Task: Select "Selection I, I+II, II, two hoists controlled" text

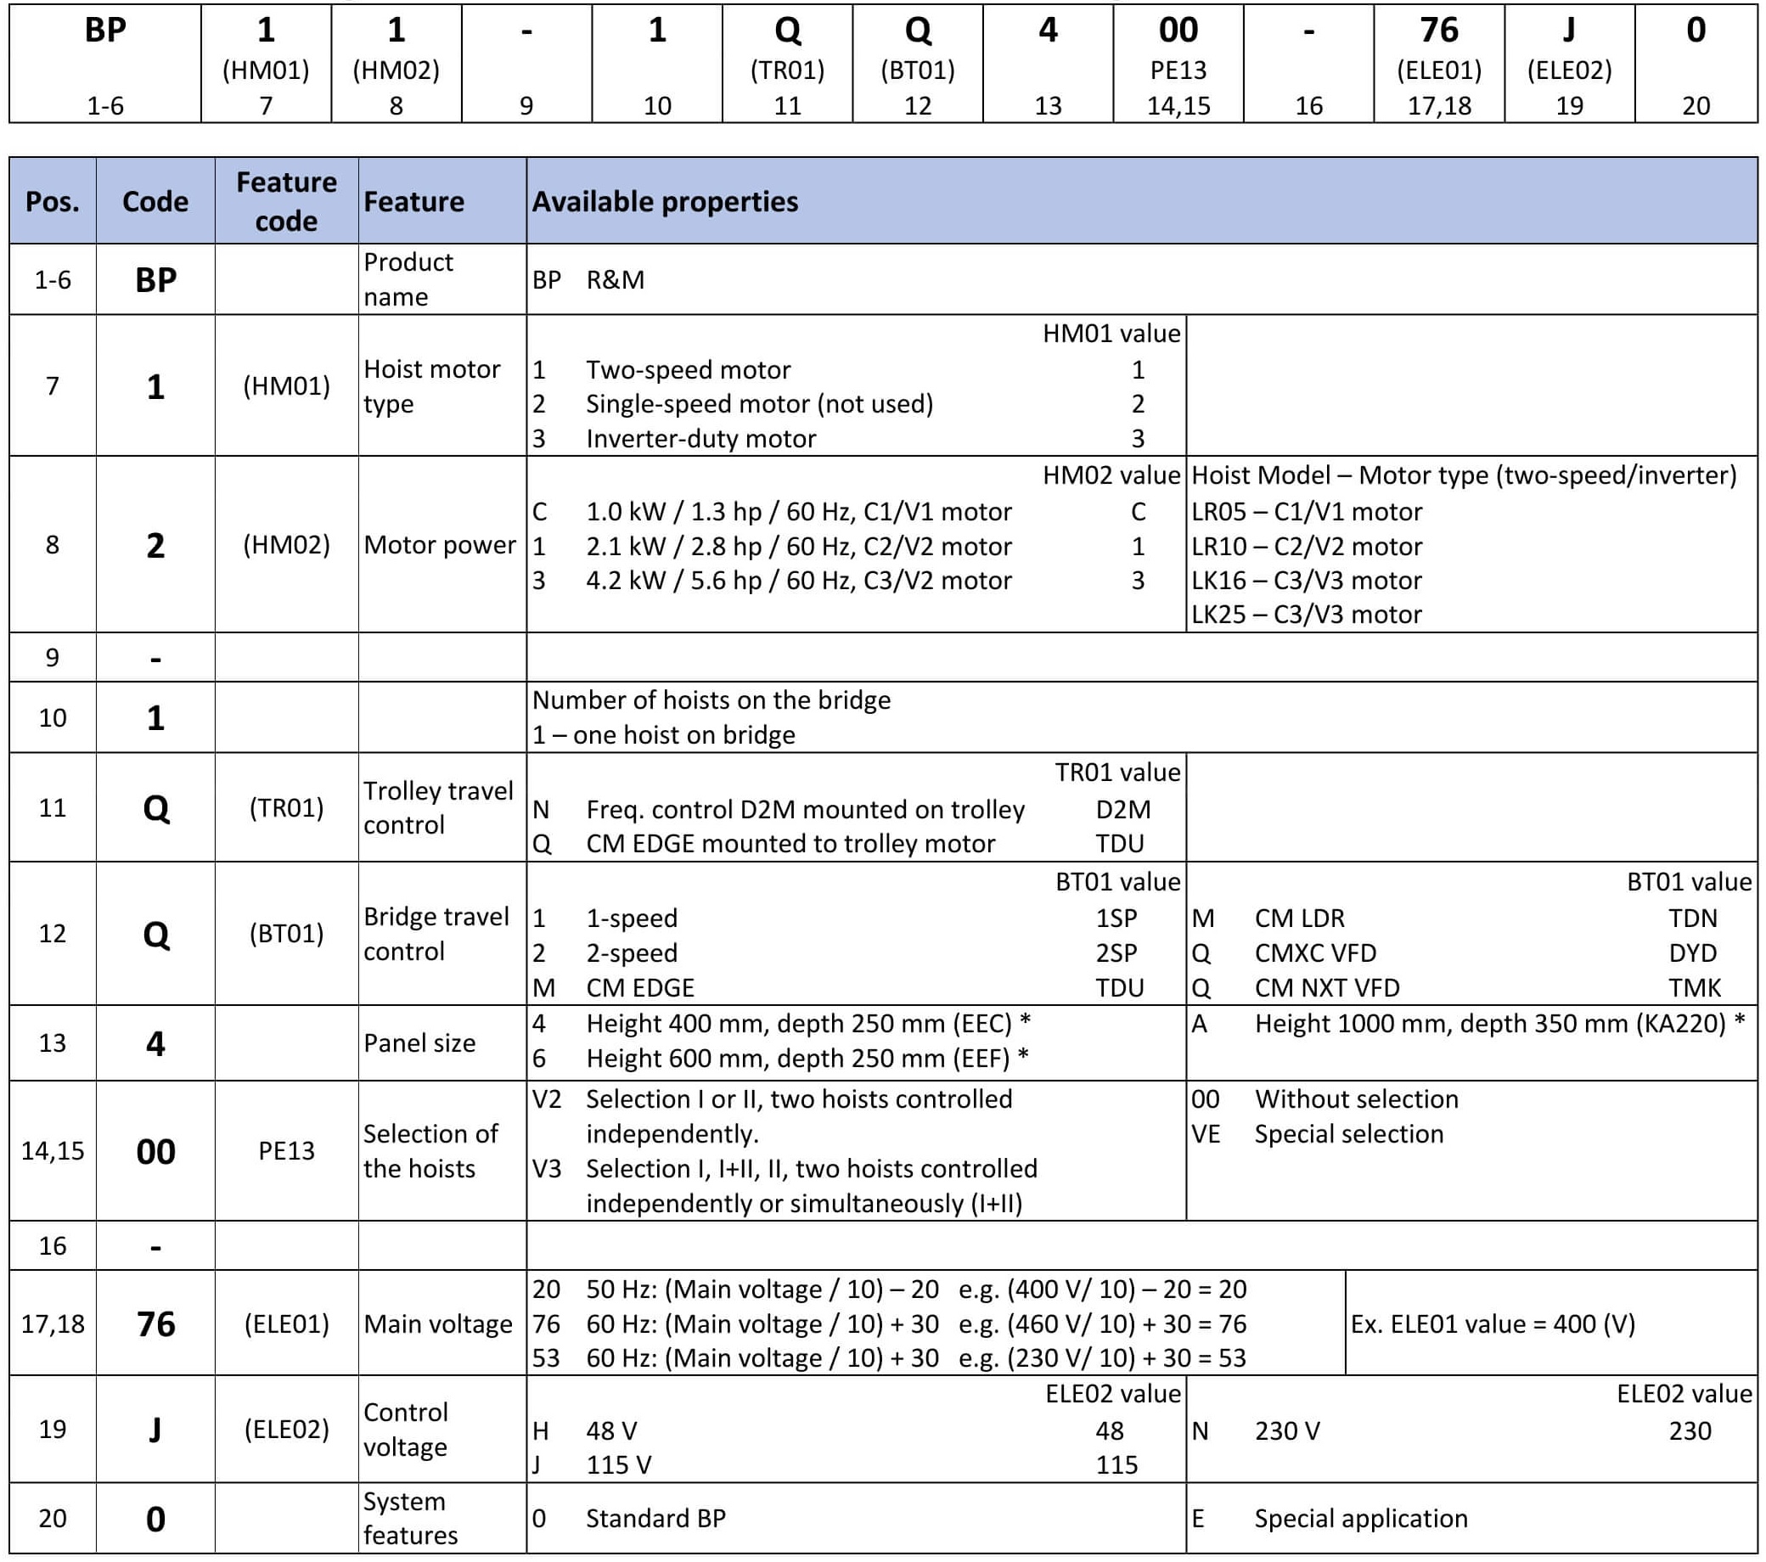Action: point(812,1168)
